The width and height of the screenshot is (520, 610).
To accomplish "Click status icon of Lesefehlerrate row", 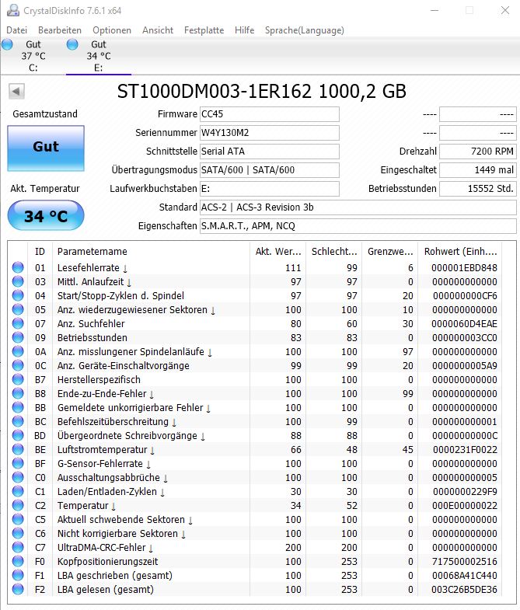I will (18, 267).
